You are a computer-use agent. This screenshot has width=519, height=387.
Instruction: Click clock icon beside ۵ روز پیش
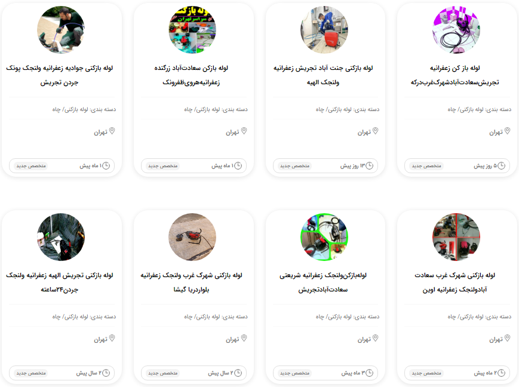coord(502,165)
